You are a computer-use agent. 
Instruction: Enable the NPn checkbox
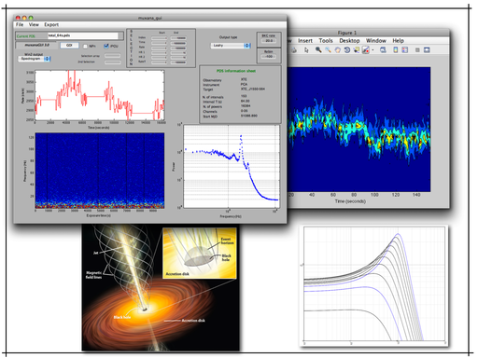pyautogui.click(x=85, y=46)
